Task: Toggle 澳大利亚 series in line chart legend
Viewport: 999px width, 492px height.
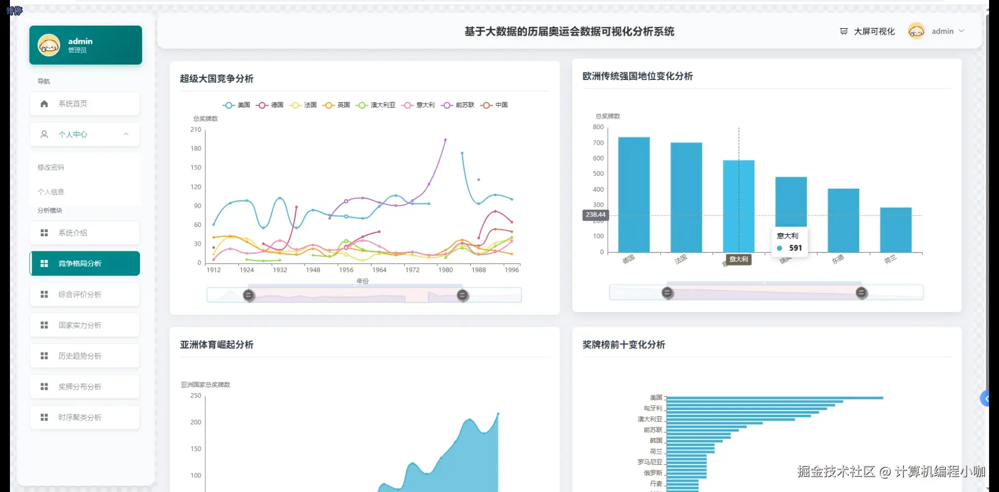Action: click(376, 105)
